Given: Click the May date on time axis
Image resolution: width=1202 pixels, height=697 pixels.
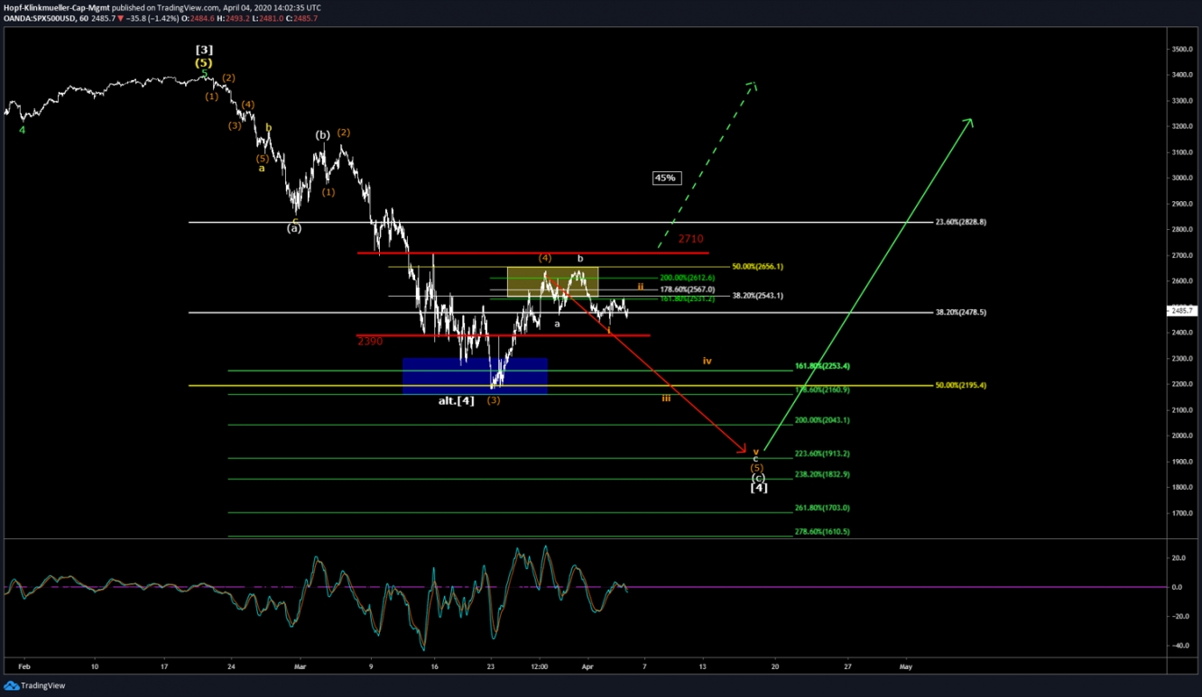Looking at the screenshot, I should 906,666.
